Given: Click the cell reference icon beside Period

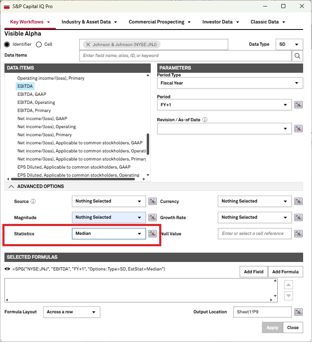Looking at the screenshot, I should coord(298,105).
